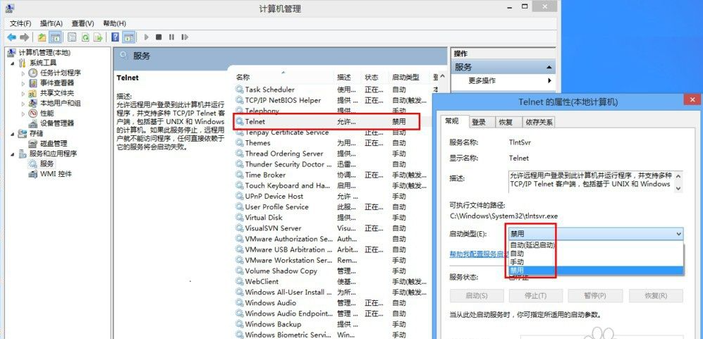Screen dimensions: 703x339
Task: Click the refresh toolbar icon
Action: tap(86, 37)
